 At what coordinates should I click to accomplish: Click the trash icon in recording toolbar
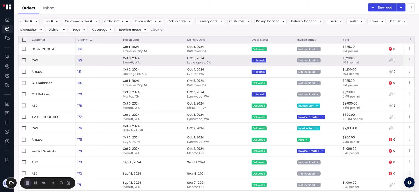[68, 183]
